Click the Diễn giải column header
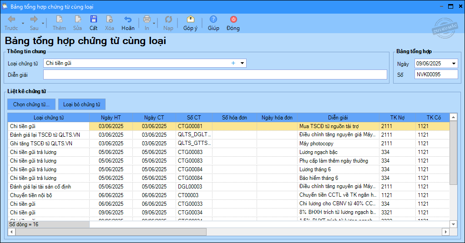The image size is (465, 243). point(338,118)
